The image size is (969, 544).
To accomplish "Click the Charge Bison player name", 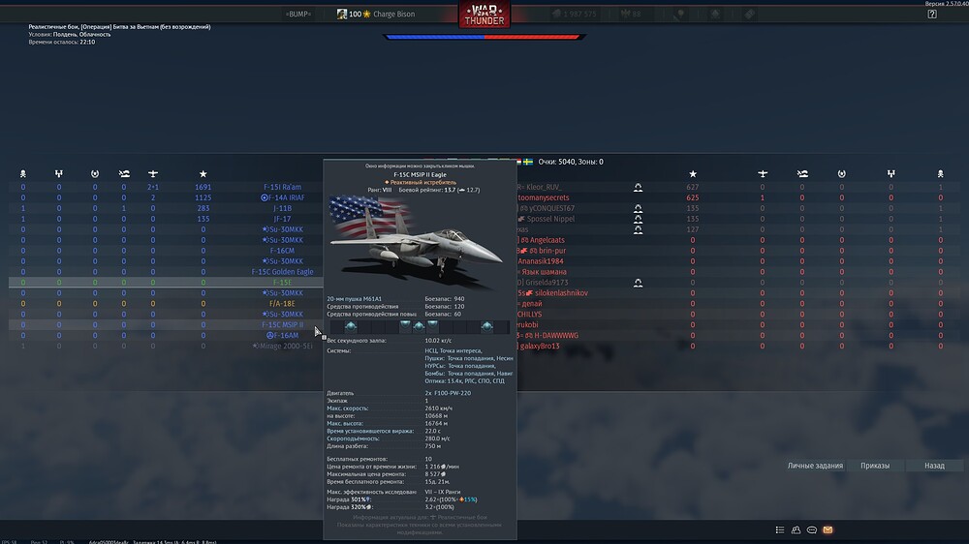I will [x=393, y=14].
